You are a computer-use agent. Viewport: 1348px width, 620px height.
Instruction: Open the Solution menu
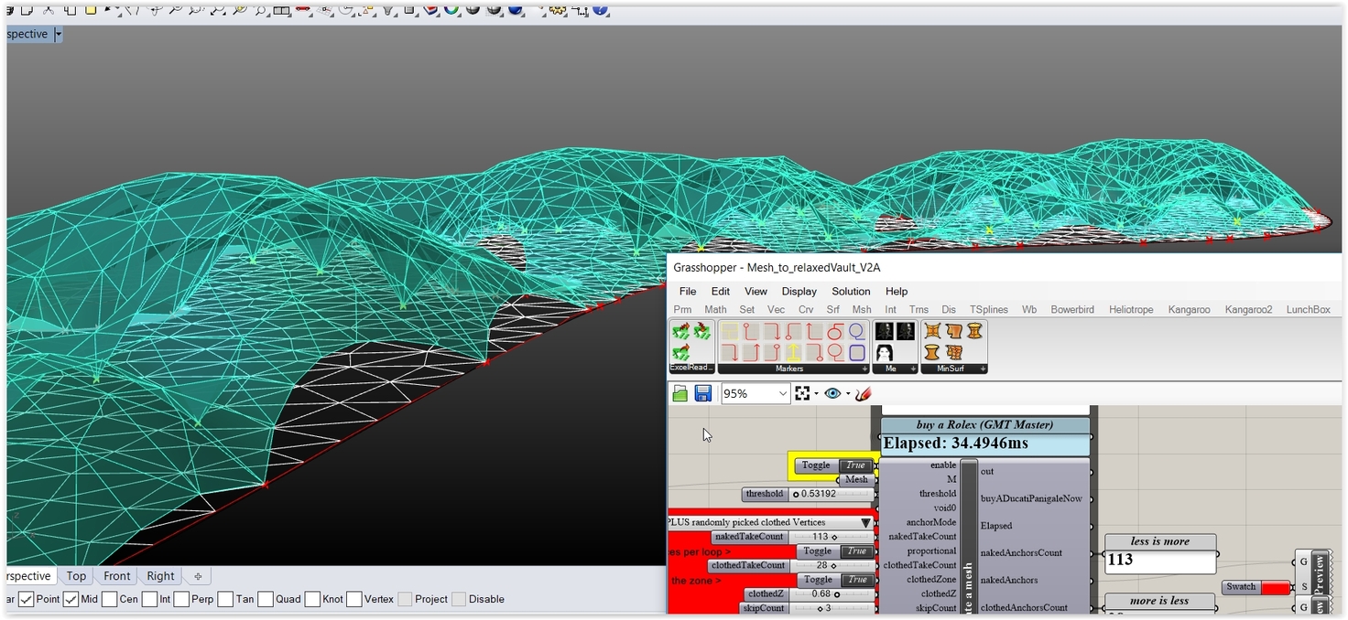point(851,291)
